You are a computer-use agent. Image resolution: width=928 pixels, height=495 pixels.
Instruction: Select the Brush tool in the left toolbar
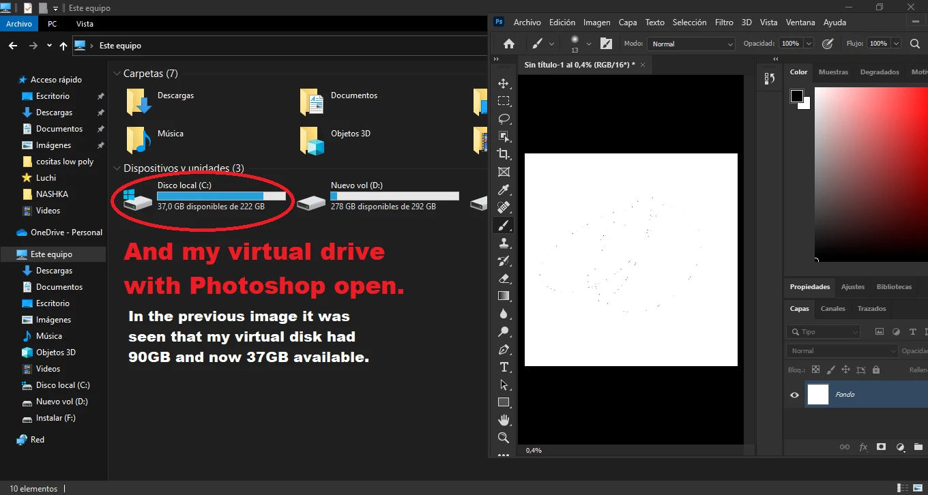coord(504,225)
